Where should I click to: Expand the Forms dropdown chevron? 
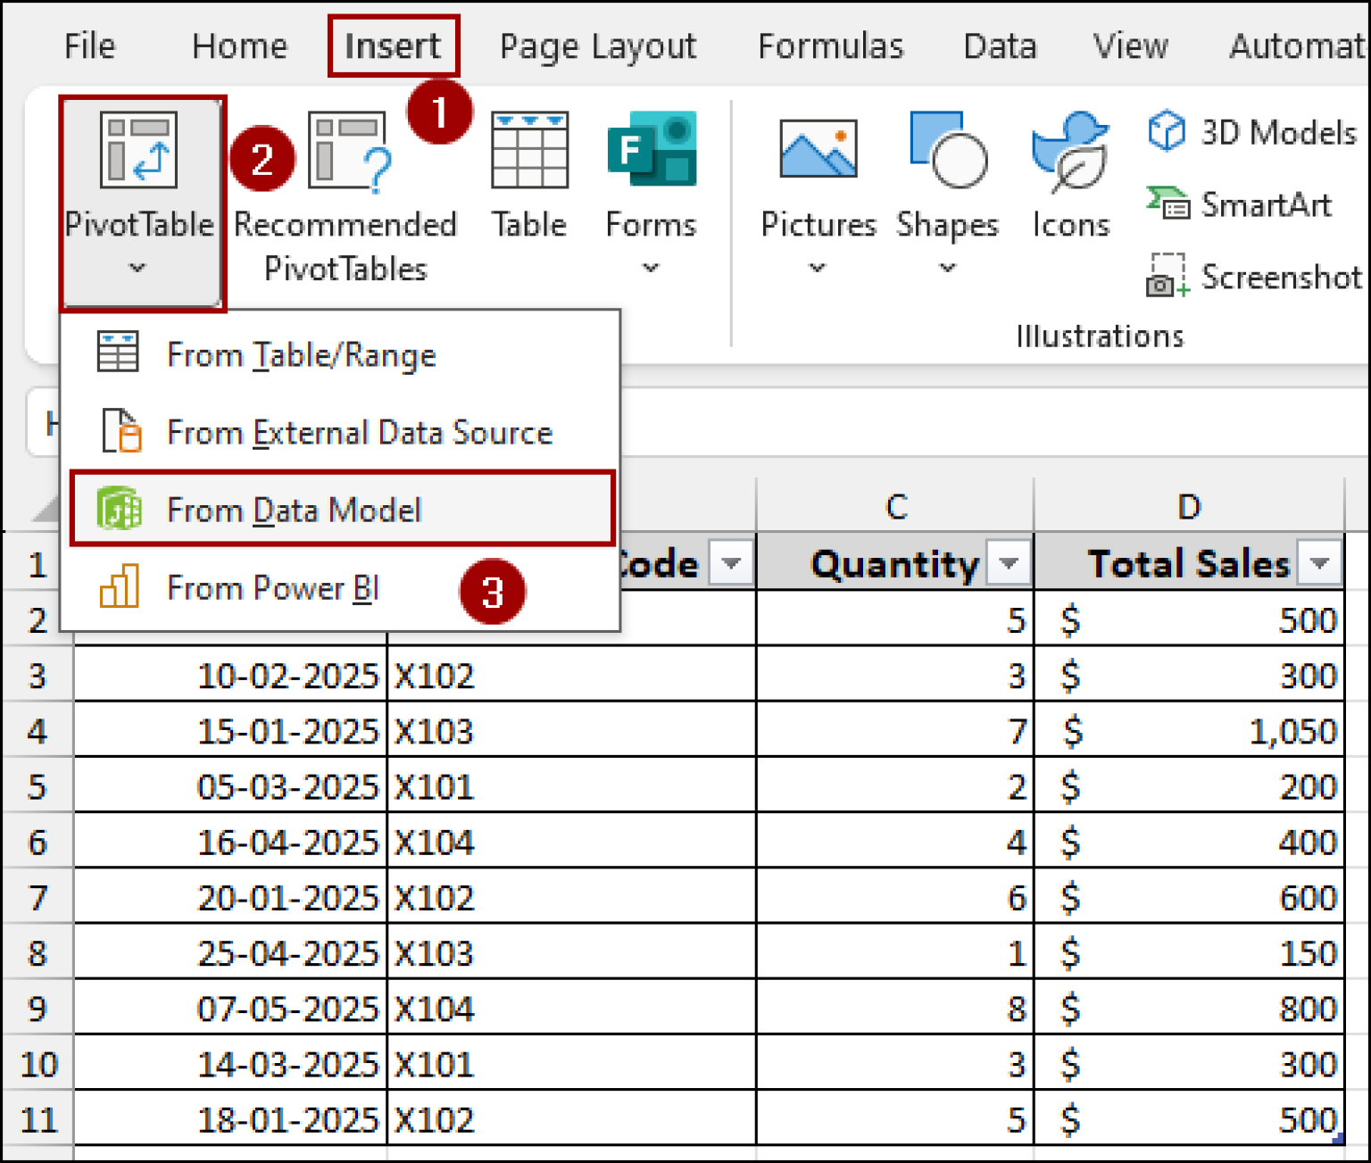pyautogui.click(x=651, y=268)
